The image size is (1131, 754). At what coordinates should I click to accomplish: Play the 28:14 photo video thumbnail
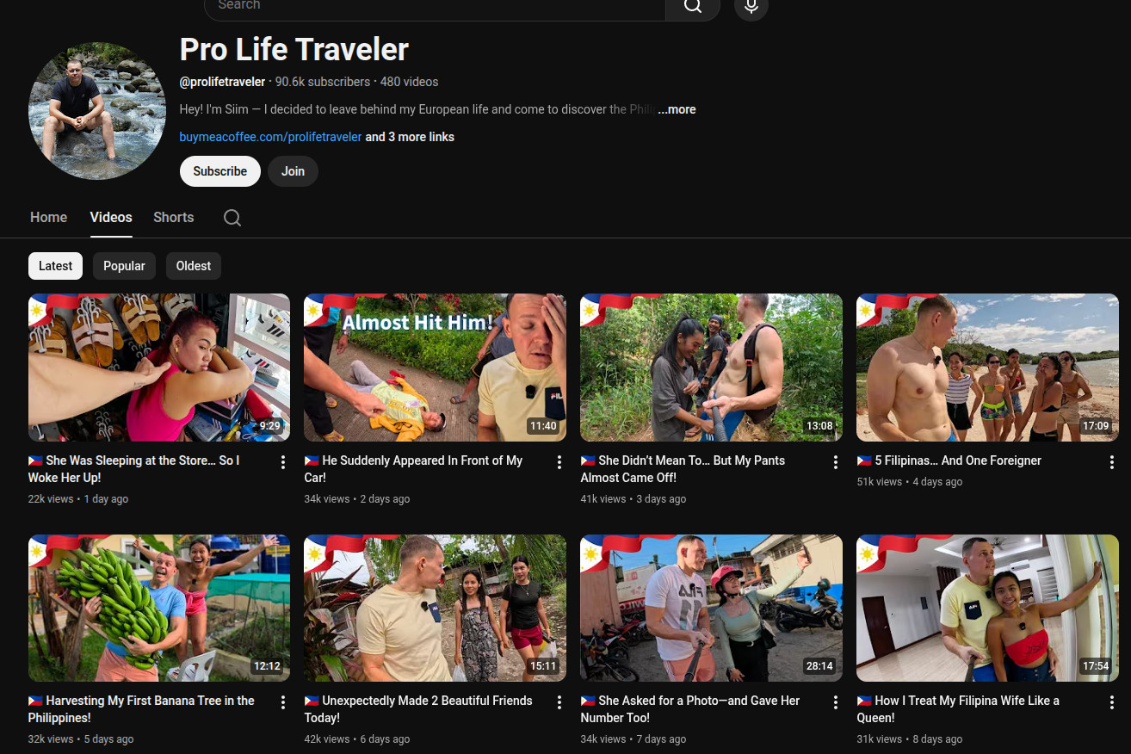[x=712, y=609]
